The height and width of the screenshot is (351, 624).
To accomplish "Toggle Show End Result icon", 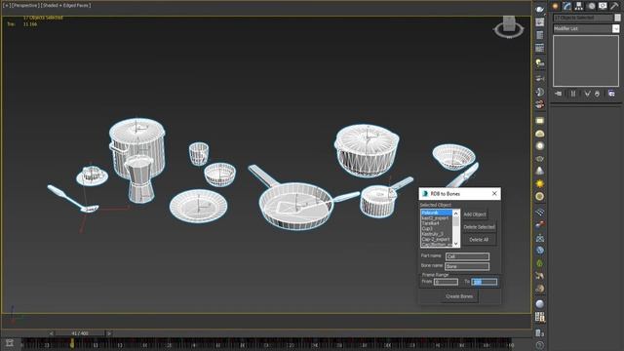I will [x=573, y=94].
